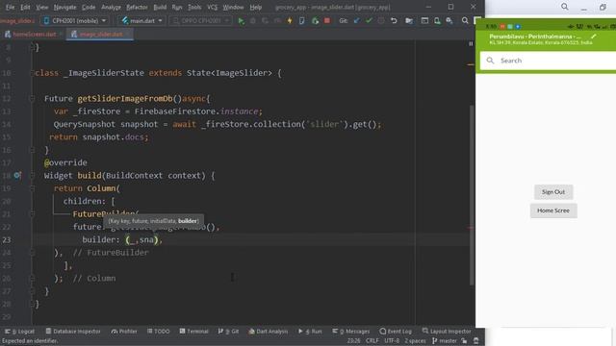
Task: Click the pause analysis icon in editor corner
Action: point(471,43)
